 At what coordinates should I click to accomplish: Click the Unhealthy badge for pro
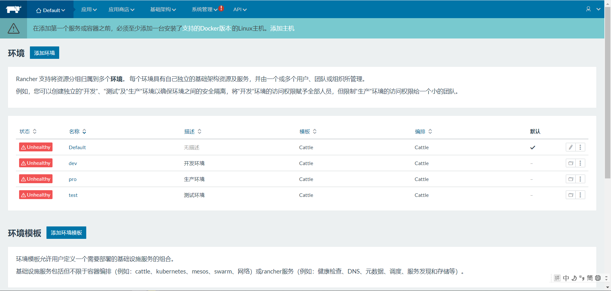(36, 179)
